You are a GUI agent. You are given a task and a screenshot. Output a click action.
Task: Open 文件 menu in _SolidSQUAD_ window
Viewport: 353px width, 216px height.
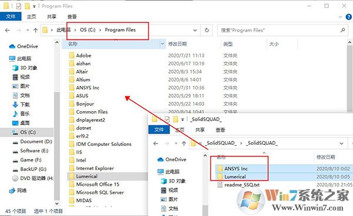159,129
